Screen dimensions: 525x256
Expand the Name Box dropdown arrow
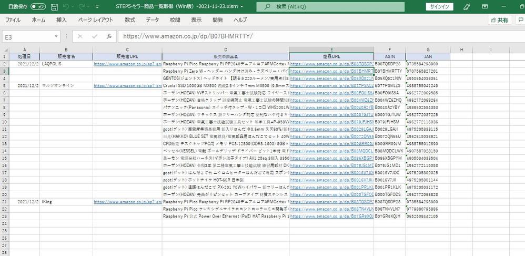pyautogui.click(x=56, y=36)
